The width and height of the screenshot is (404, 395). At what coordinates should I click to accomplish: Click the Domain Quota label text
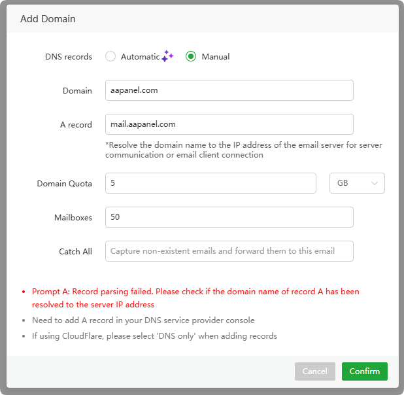64,184
